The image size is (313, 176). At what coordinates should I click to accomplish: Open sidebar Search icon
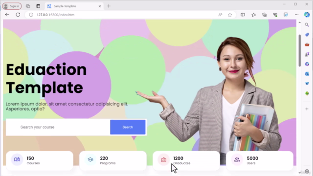[307, 25]
